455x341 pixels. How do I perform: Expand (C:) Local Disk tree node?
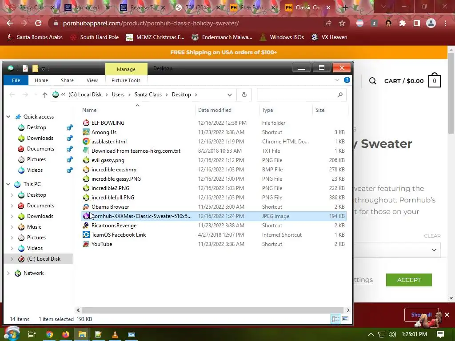(12, 259)
